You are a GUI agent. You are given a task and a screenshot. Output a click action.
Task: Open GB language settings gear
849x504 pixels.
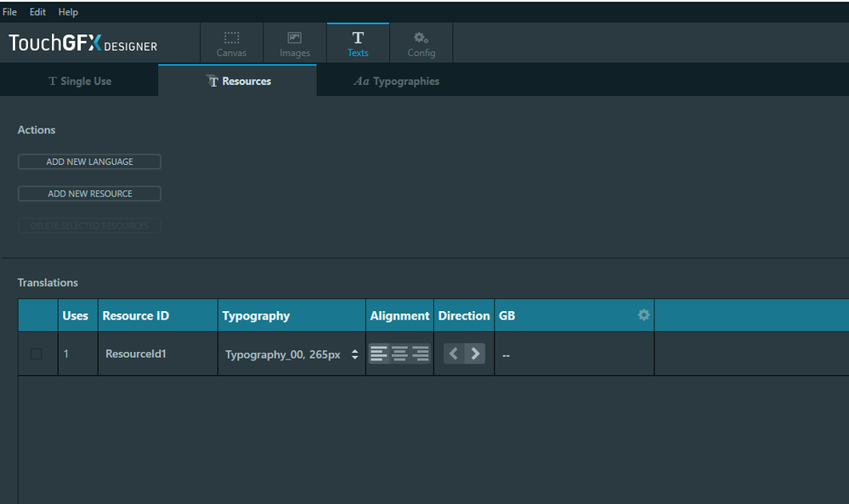pos(643,314)
